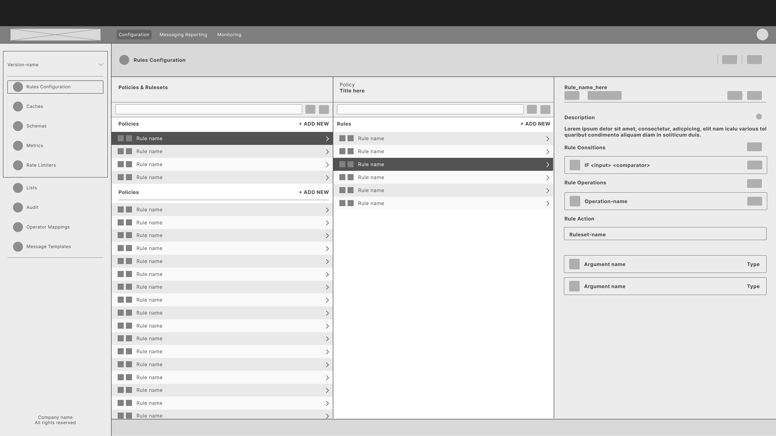Screen dimensions: 776x436
Task: Toggle the icon inside the IF condition row
Action: pos(575,165)
